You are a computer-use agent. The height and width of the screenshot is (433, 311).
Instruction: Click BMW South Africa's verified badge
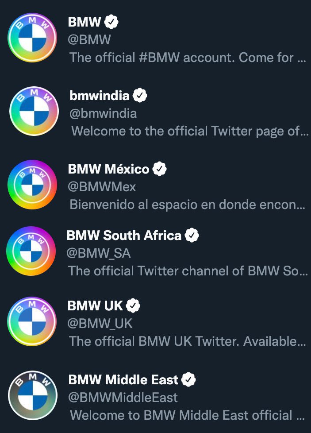[x=192, y=235]
